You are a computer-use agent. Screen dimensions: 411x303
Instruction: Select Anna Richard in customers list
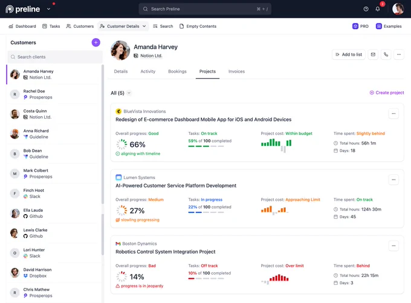point(54,134)
